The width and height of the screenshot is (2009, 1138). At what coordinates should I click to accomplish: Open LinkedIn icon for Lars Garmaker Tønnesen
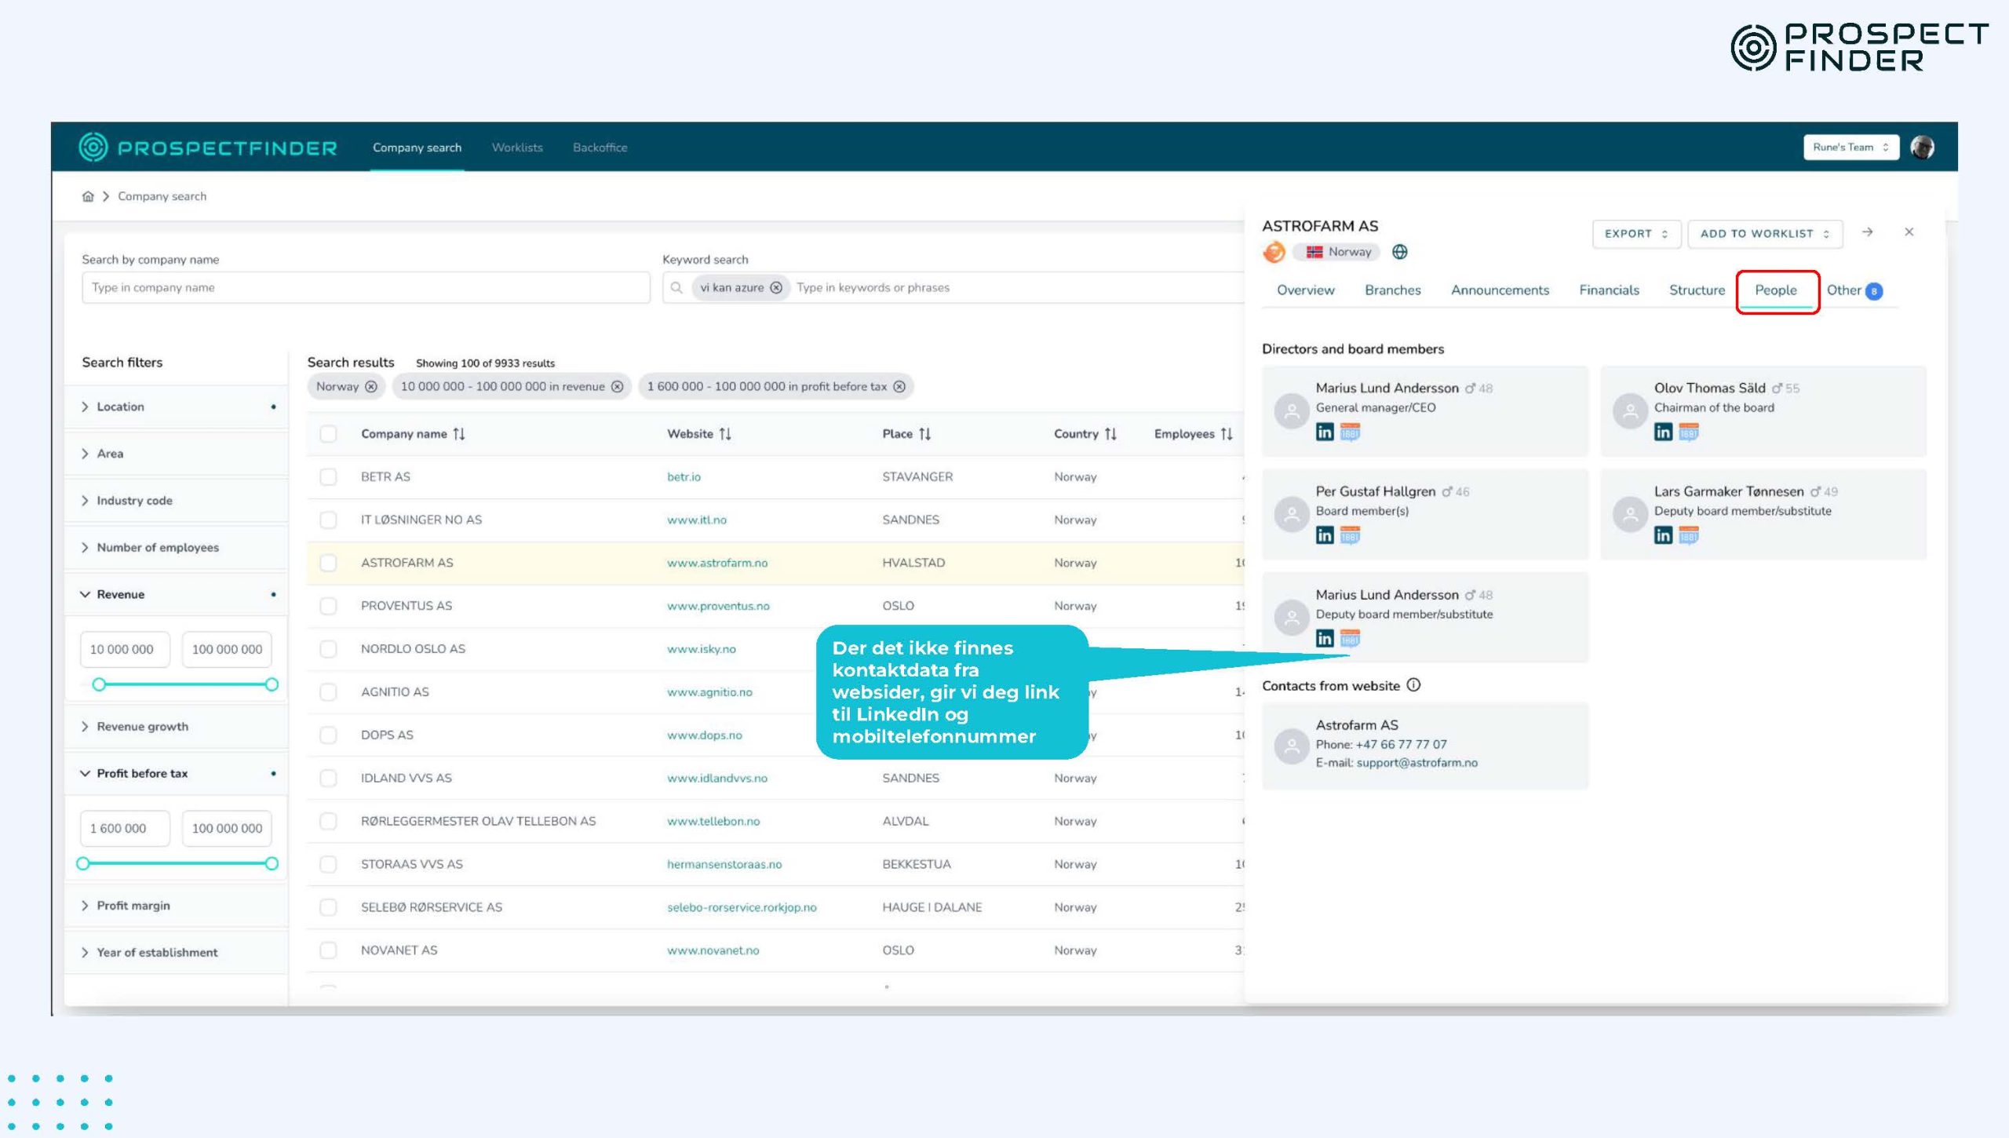tap(1662, 535)
